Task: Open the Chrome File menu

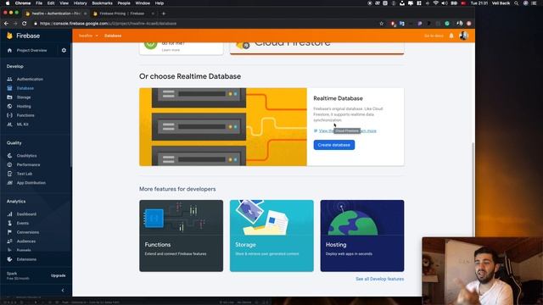Action: click(x=39, y=3)
